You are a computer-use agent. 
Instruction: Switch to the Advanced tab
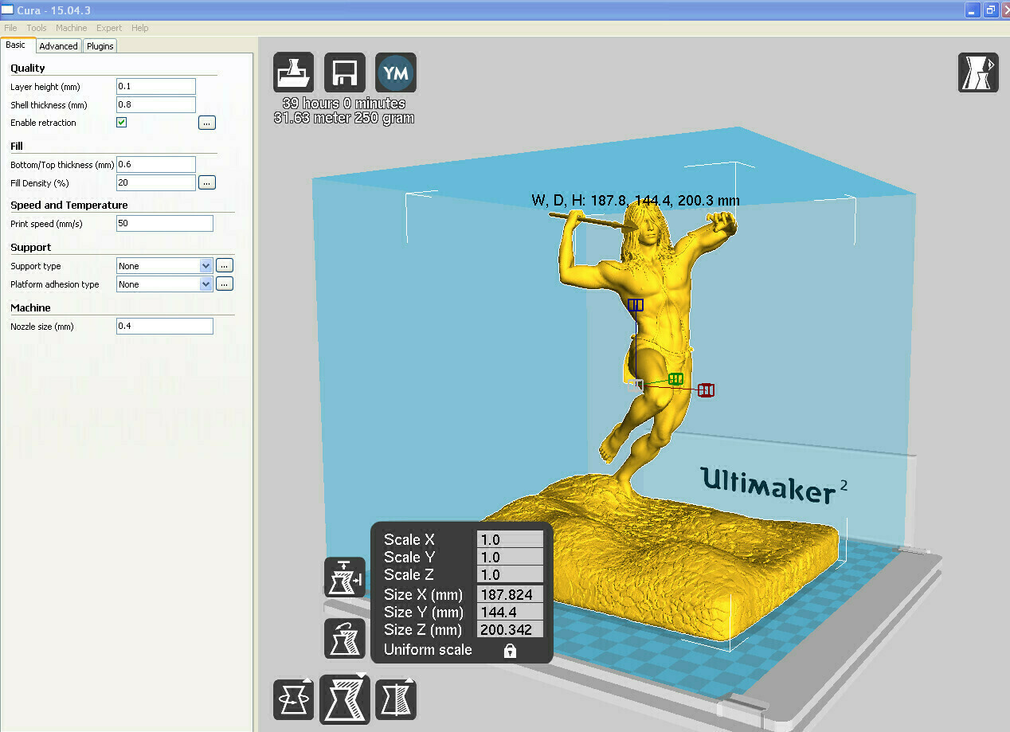[x=58, y=45]
